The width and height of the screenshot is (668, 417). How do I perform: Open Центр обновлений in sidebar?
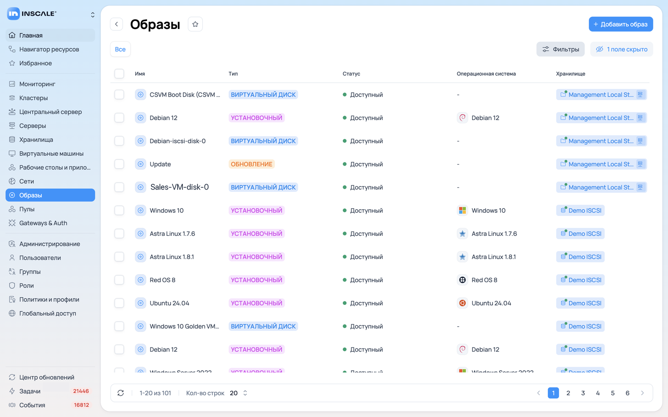pyautogui.click(x=50, y=377)
